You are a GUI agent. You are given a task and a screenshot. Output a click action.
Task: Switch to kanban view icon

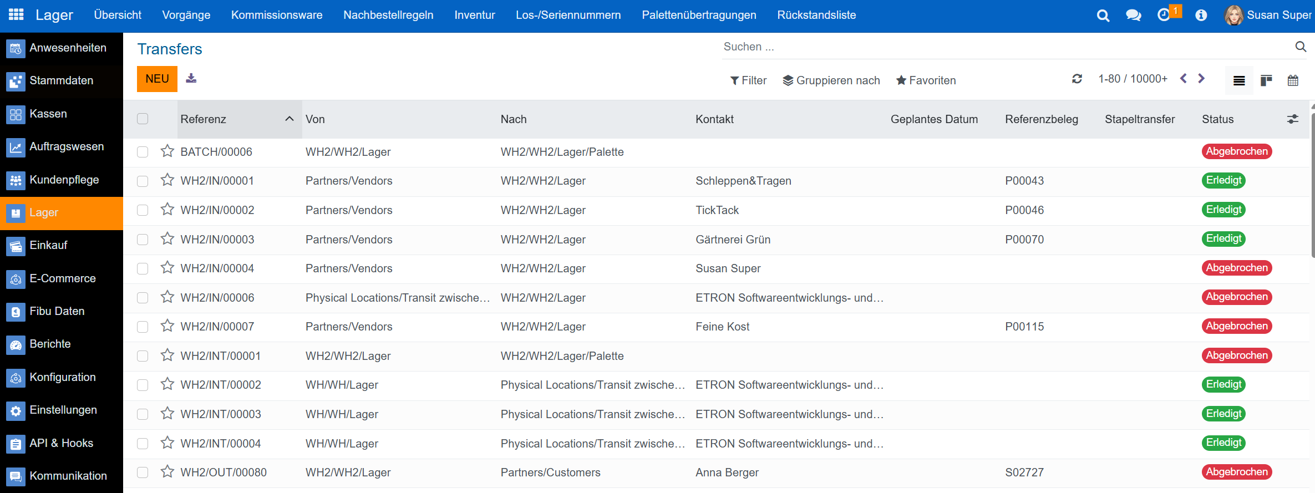[1266, 81]
